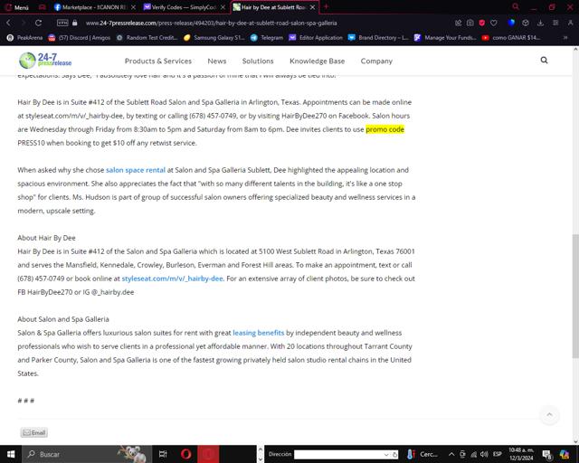Screen dimensions: 579x463
Task: Open a new browser tab
Action: pyautogui.click(x=326, y=6)
